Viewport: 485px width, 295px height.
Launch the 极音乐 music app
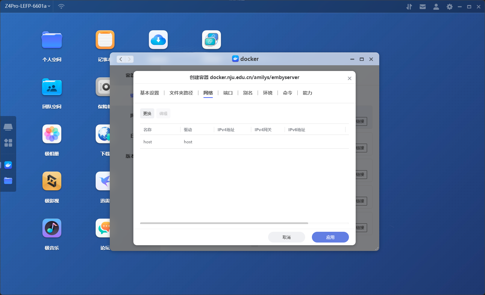pos(52,228)
